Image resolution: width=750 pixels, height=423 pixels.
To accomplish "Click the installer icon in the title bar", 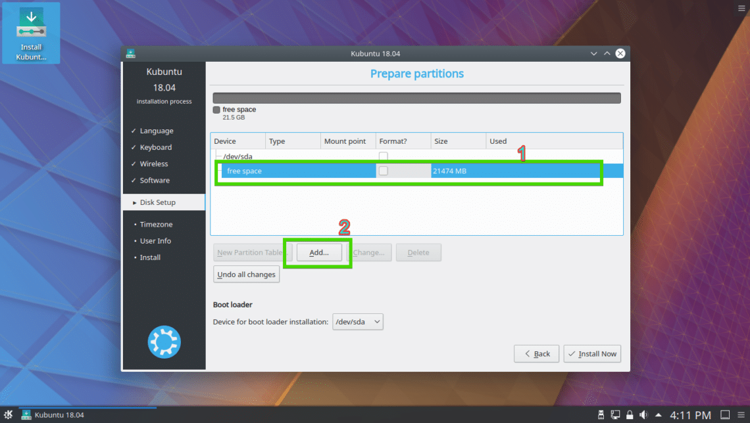I will click(130, 53).
